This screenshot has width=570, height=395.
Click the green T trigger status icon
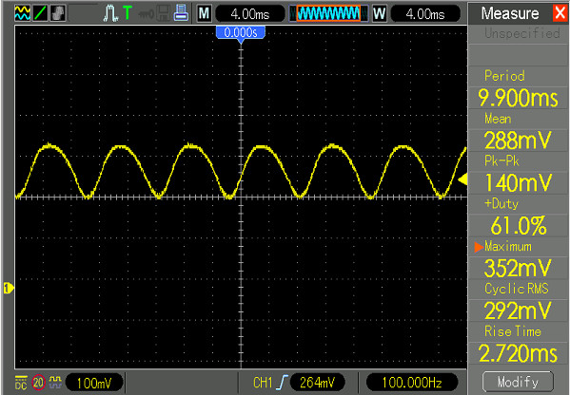(x=128, y=13)
